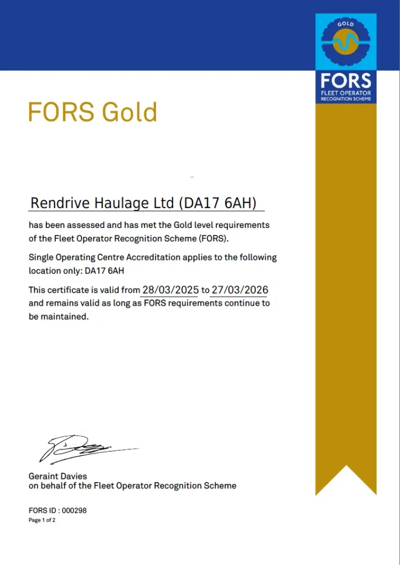Click the small GOLD text above the emblem
The width and height of the screenshot is (400, 565).
point(346,24)
